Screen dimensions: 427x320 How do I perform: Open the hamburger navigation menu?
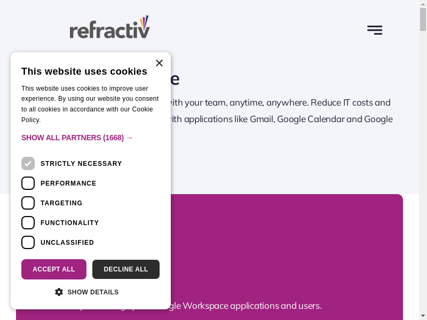pyautogui.click(x=375, y=30)
